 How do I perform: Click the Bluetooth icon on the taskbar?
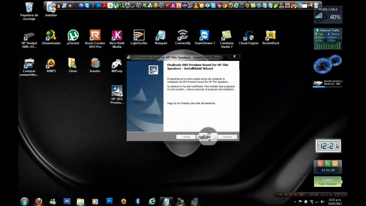138,201
